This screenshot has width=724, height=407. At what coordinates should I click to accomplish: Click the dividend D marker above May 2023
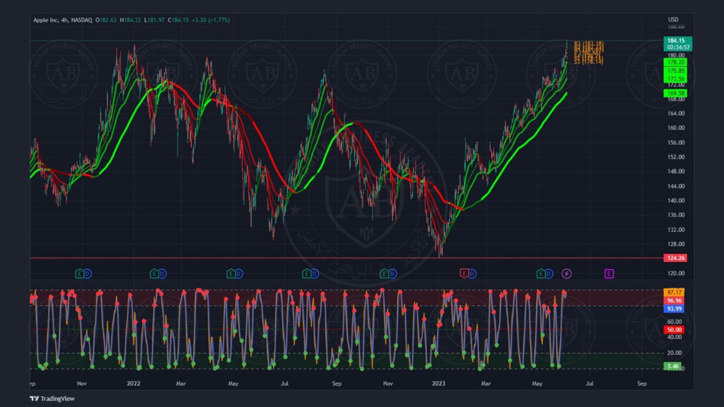click(549, 274)
